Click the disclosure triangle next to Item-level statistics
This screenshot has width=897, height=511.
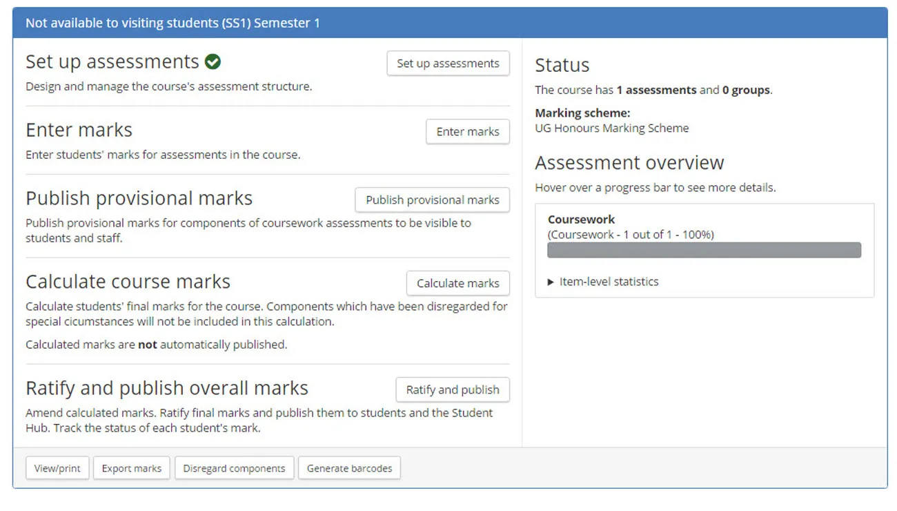click(550, 281)
